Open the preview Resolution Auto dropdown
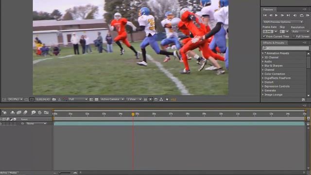 tap(300, 32)
